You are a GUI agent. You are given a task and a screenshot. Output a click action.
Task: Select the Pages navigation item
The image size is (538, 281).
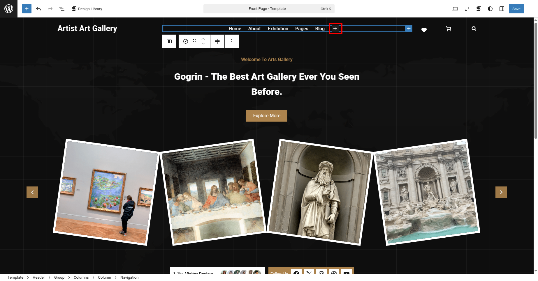coord(302,29)
